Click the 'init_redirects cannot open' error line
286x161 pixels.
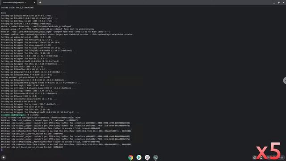pyautogui.click(x=39, y=120)
